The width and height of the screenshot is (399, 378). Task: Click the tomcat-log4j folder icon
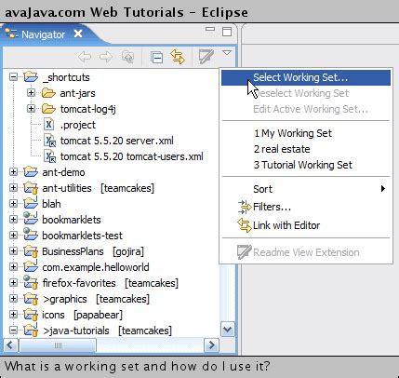48,108
